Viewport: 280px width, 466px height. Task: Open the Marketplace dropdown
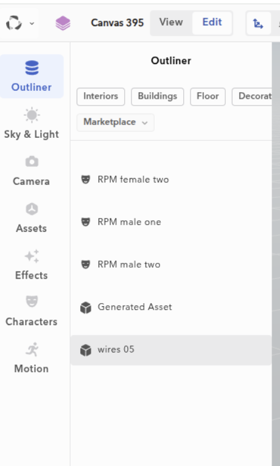click(x=115, y=122)
